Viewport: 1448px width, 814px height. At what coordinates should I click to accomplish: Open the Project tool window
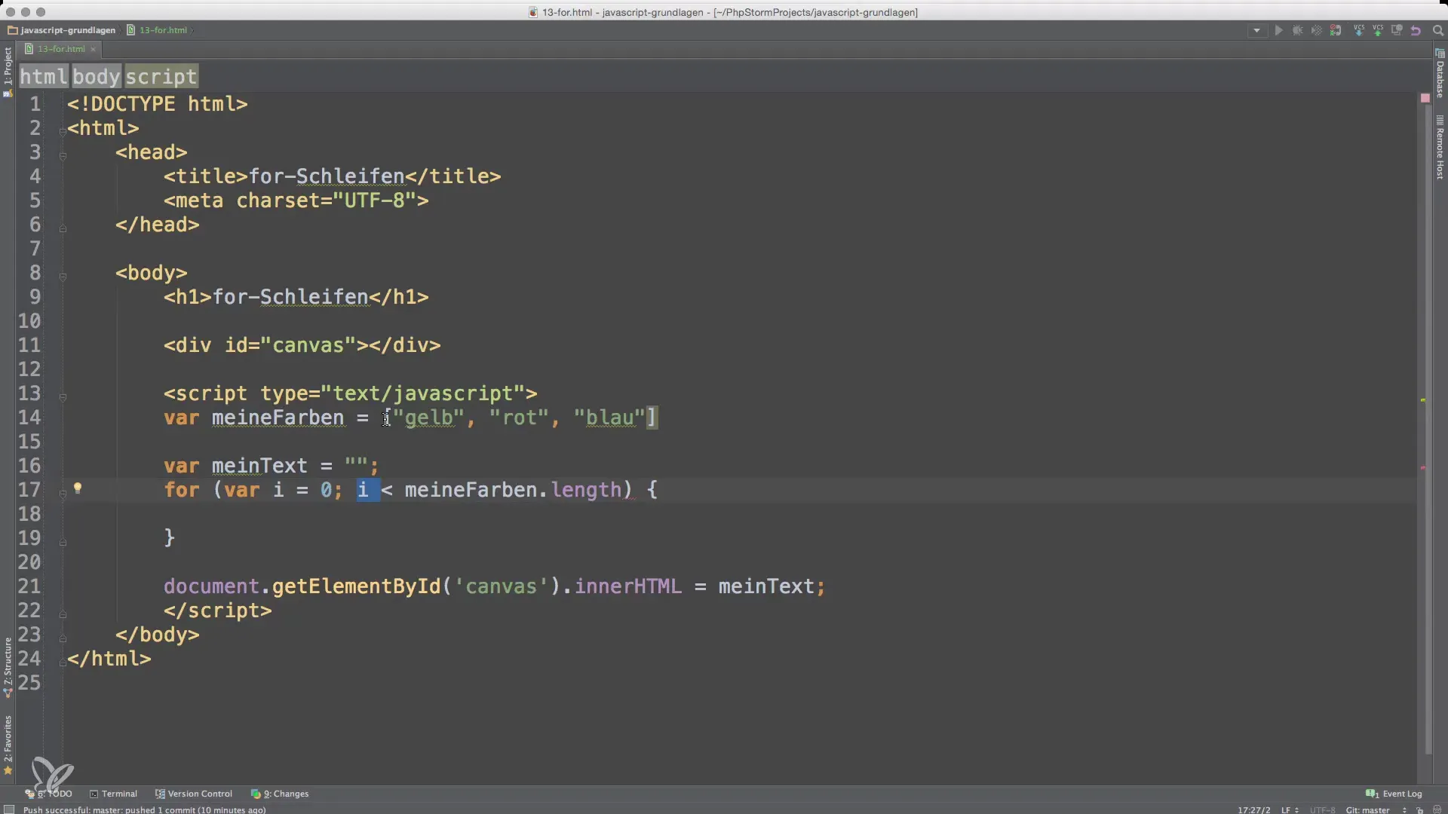point(8,72)
